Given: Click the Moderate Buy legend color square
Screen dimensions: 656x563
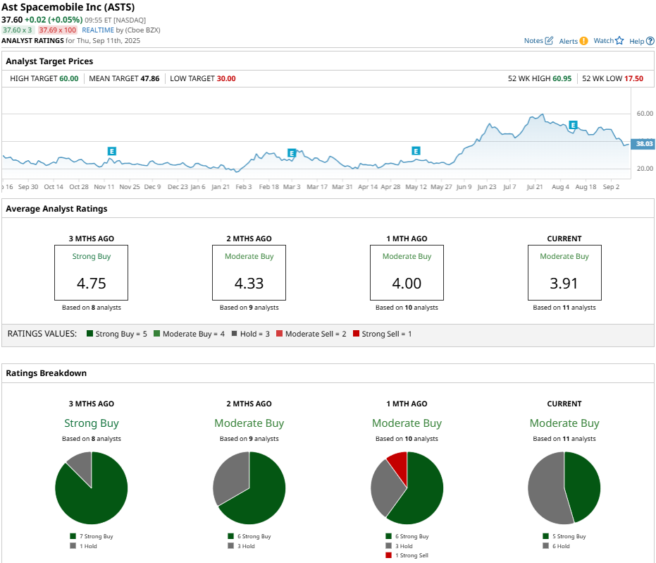Looking at the screenshot, I should 156,334.
